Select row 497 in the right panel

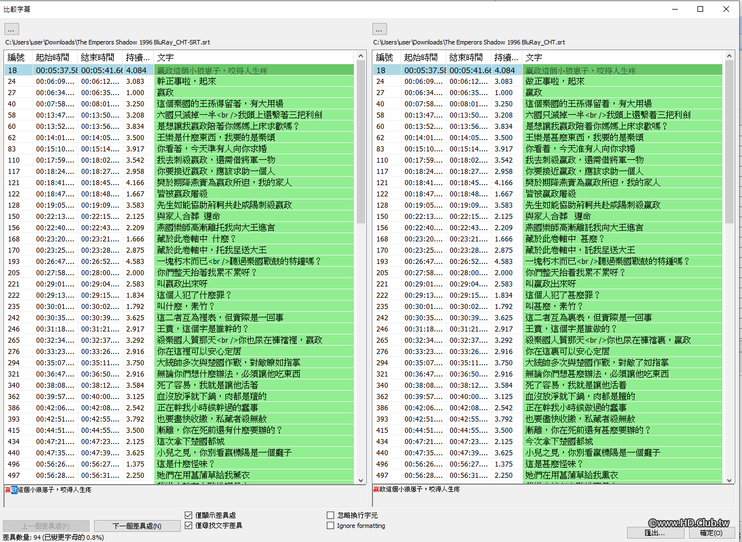tap(535, 475)
